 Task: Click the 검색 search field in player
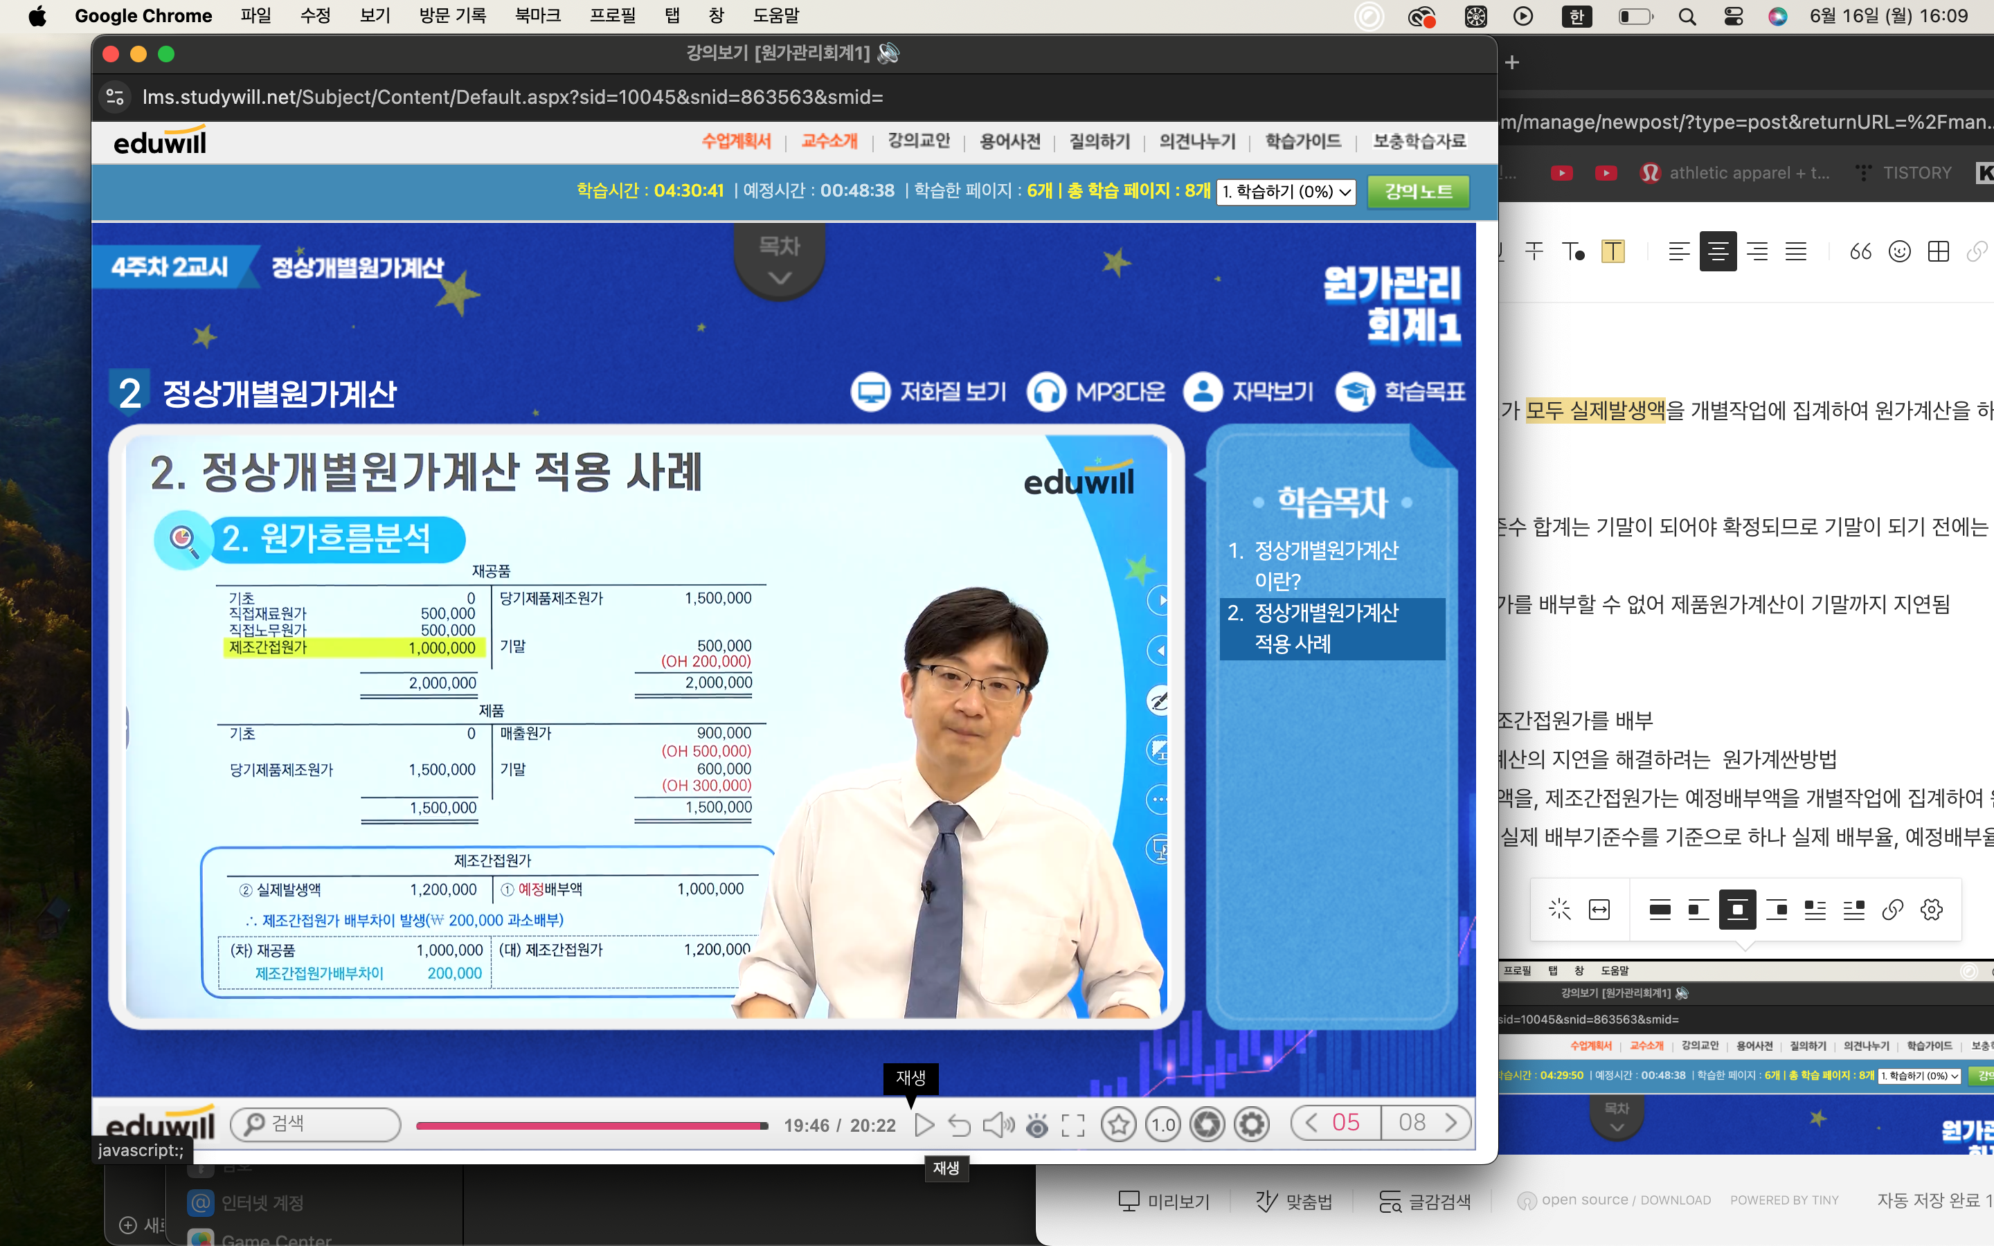(316, 1124)
